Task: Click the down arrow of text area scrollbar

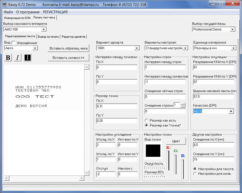Action: point(87,173)
